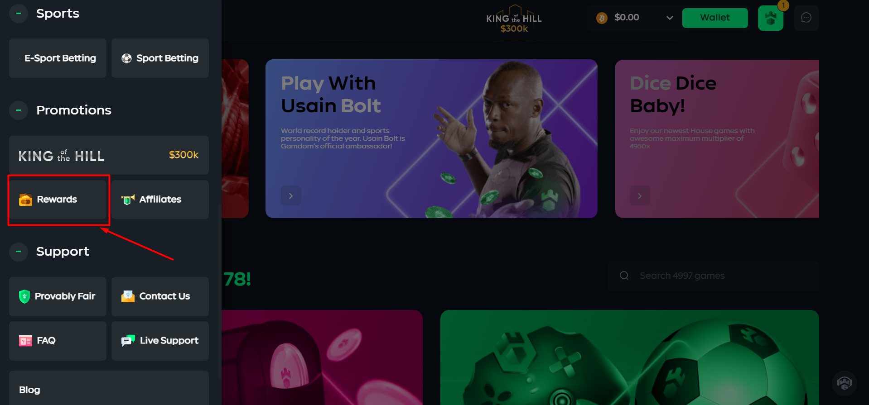Screen dimensions: 869x405
Task: Open King of the Hill $300k promotion
Action: [x=109, y=155]
